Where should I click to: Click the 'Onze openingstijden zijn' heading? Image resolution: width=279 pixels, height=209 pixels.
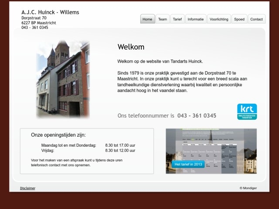pyautogui.click(x=58, y=135)
